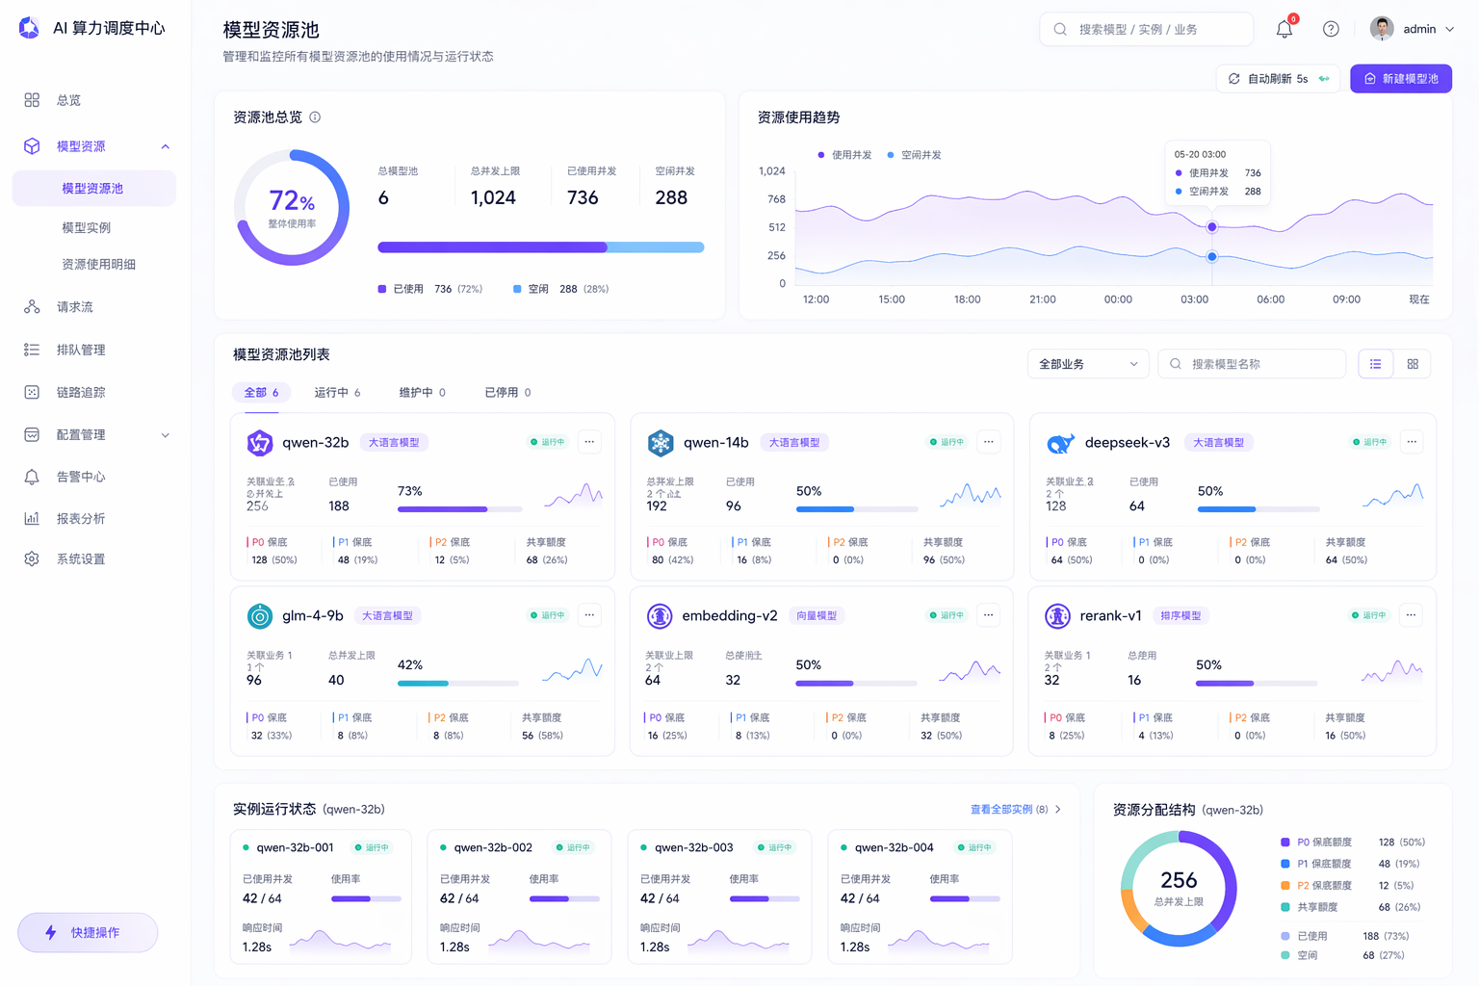Expand the 配置管理 sidebar section
The image size is (1479, 986).
tap(165, 435)
